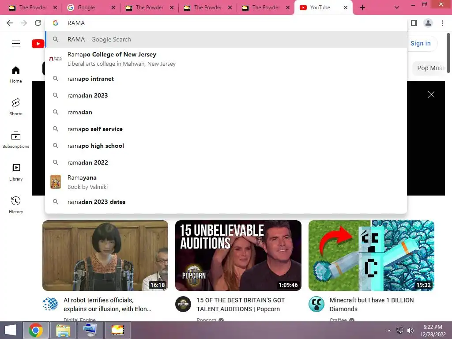Dismiss the black banner with X icon
The image size is (452, 339).
[431, 94]
